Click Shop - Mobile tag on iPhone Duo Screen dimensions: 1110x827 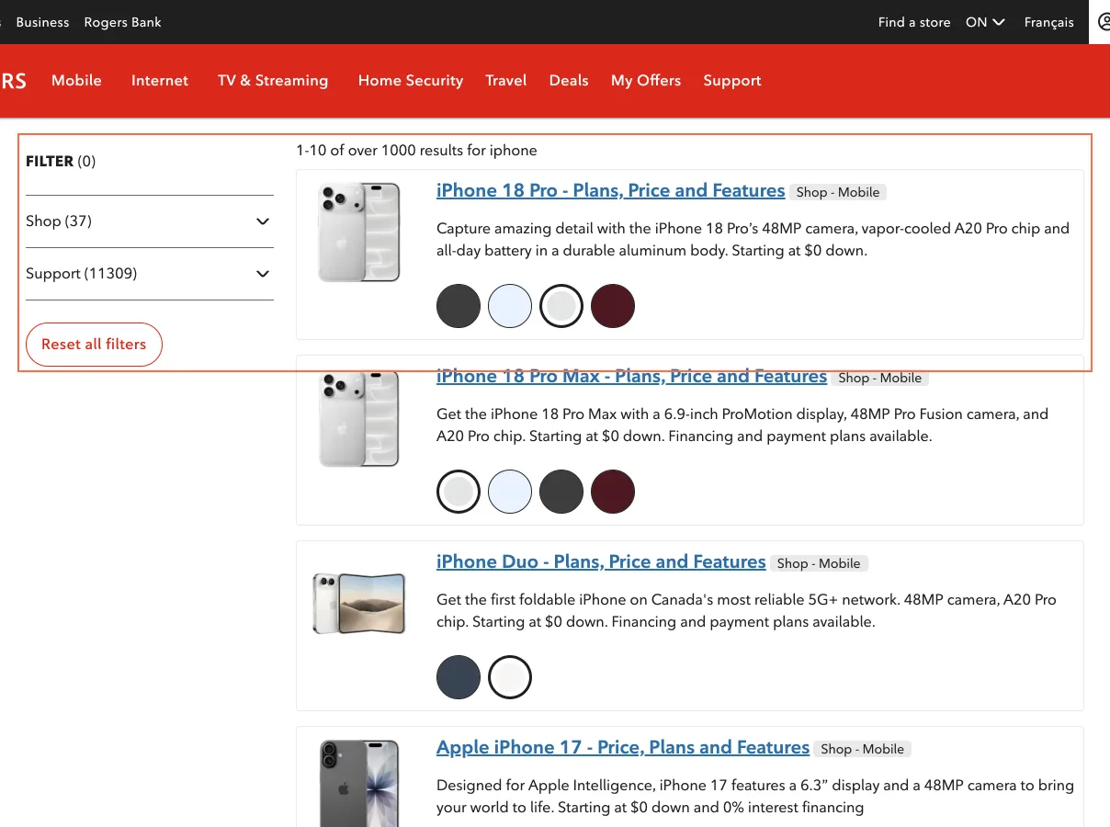coord(819,563)
